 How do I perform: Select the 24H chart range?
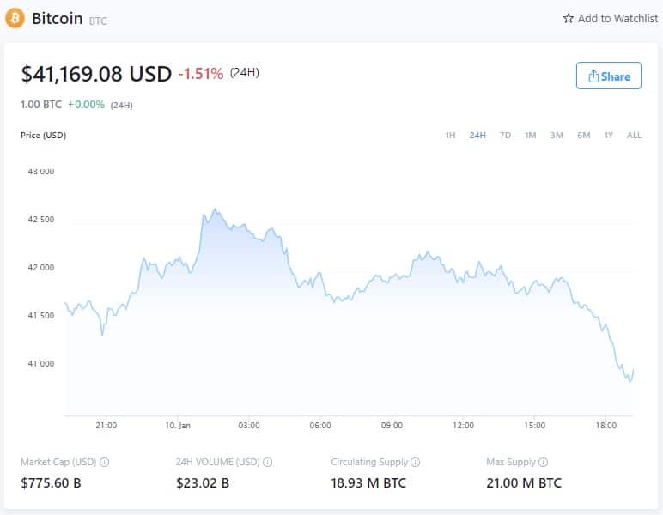click(x=477, y=136)
